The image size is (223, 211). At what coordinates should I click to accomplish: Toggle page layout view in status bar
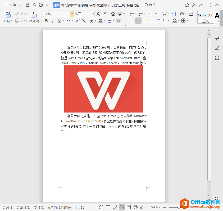click(122, 207)
